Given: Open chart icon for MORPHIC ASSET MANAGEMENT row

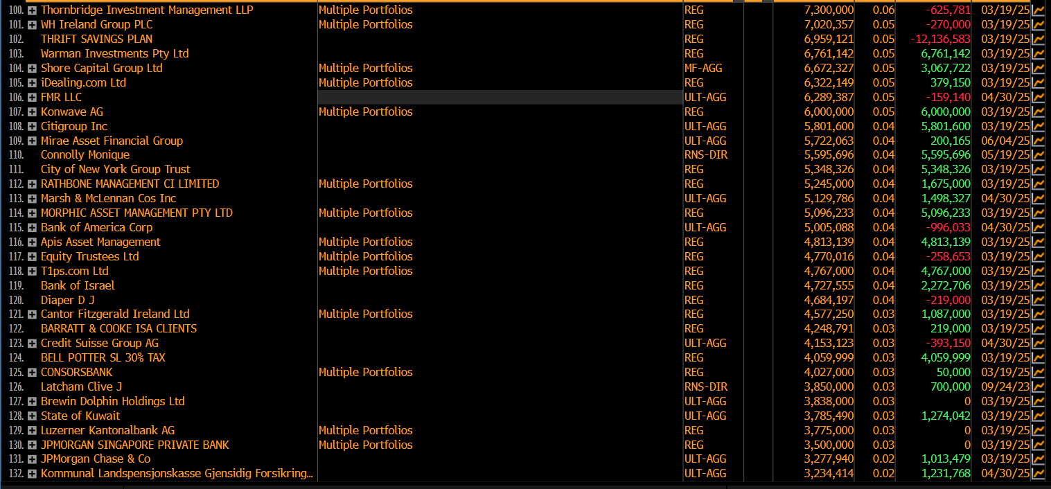Looking at the screenshot, I should point(1038,213).
